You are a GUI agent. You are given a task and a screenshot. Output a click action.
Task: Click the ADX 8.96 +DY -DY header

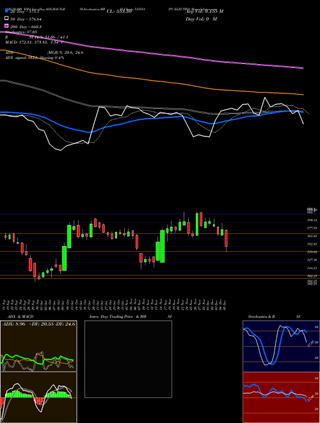[39, 324]
